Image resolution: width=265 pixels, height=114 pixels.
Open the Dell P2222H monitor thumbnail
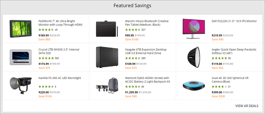[x=194, y=29]
